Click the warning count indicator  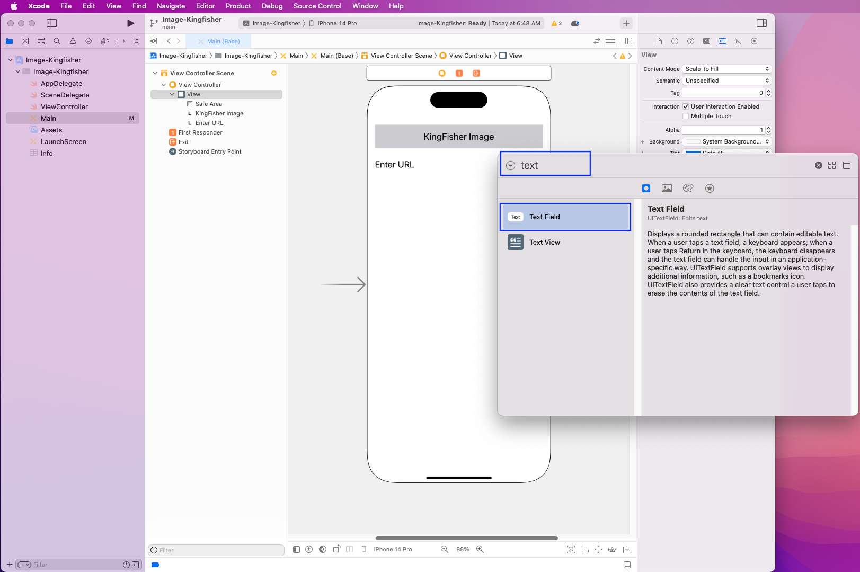click(x=556, y=23)
